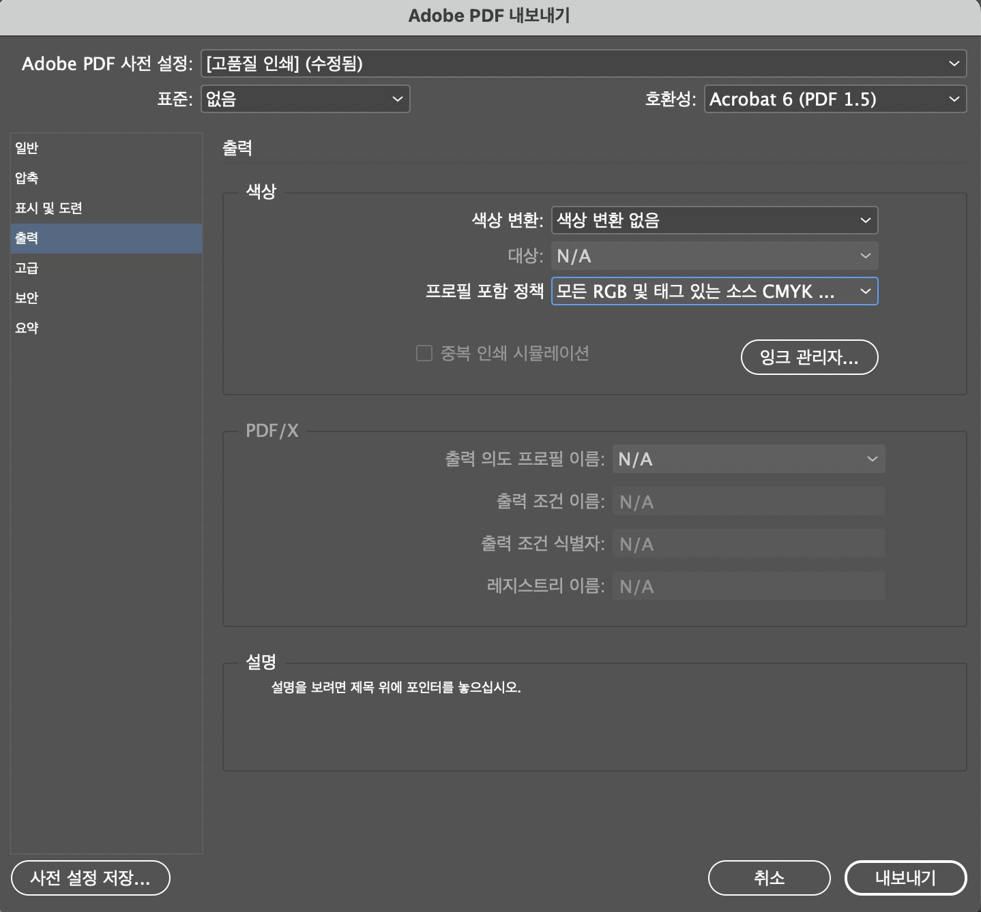Click the 취소 button
Image resolution: width=981 pixels, height=912 pixels.
tap(770, 878)
